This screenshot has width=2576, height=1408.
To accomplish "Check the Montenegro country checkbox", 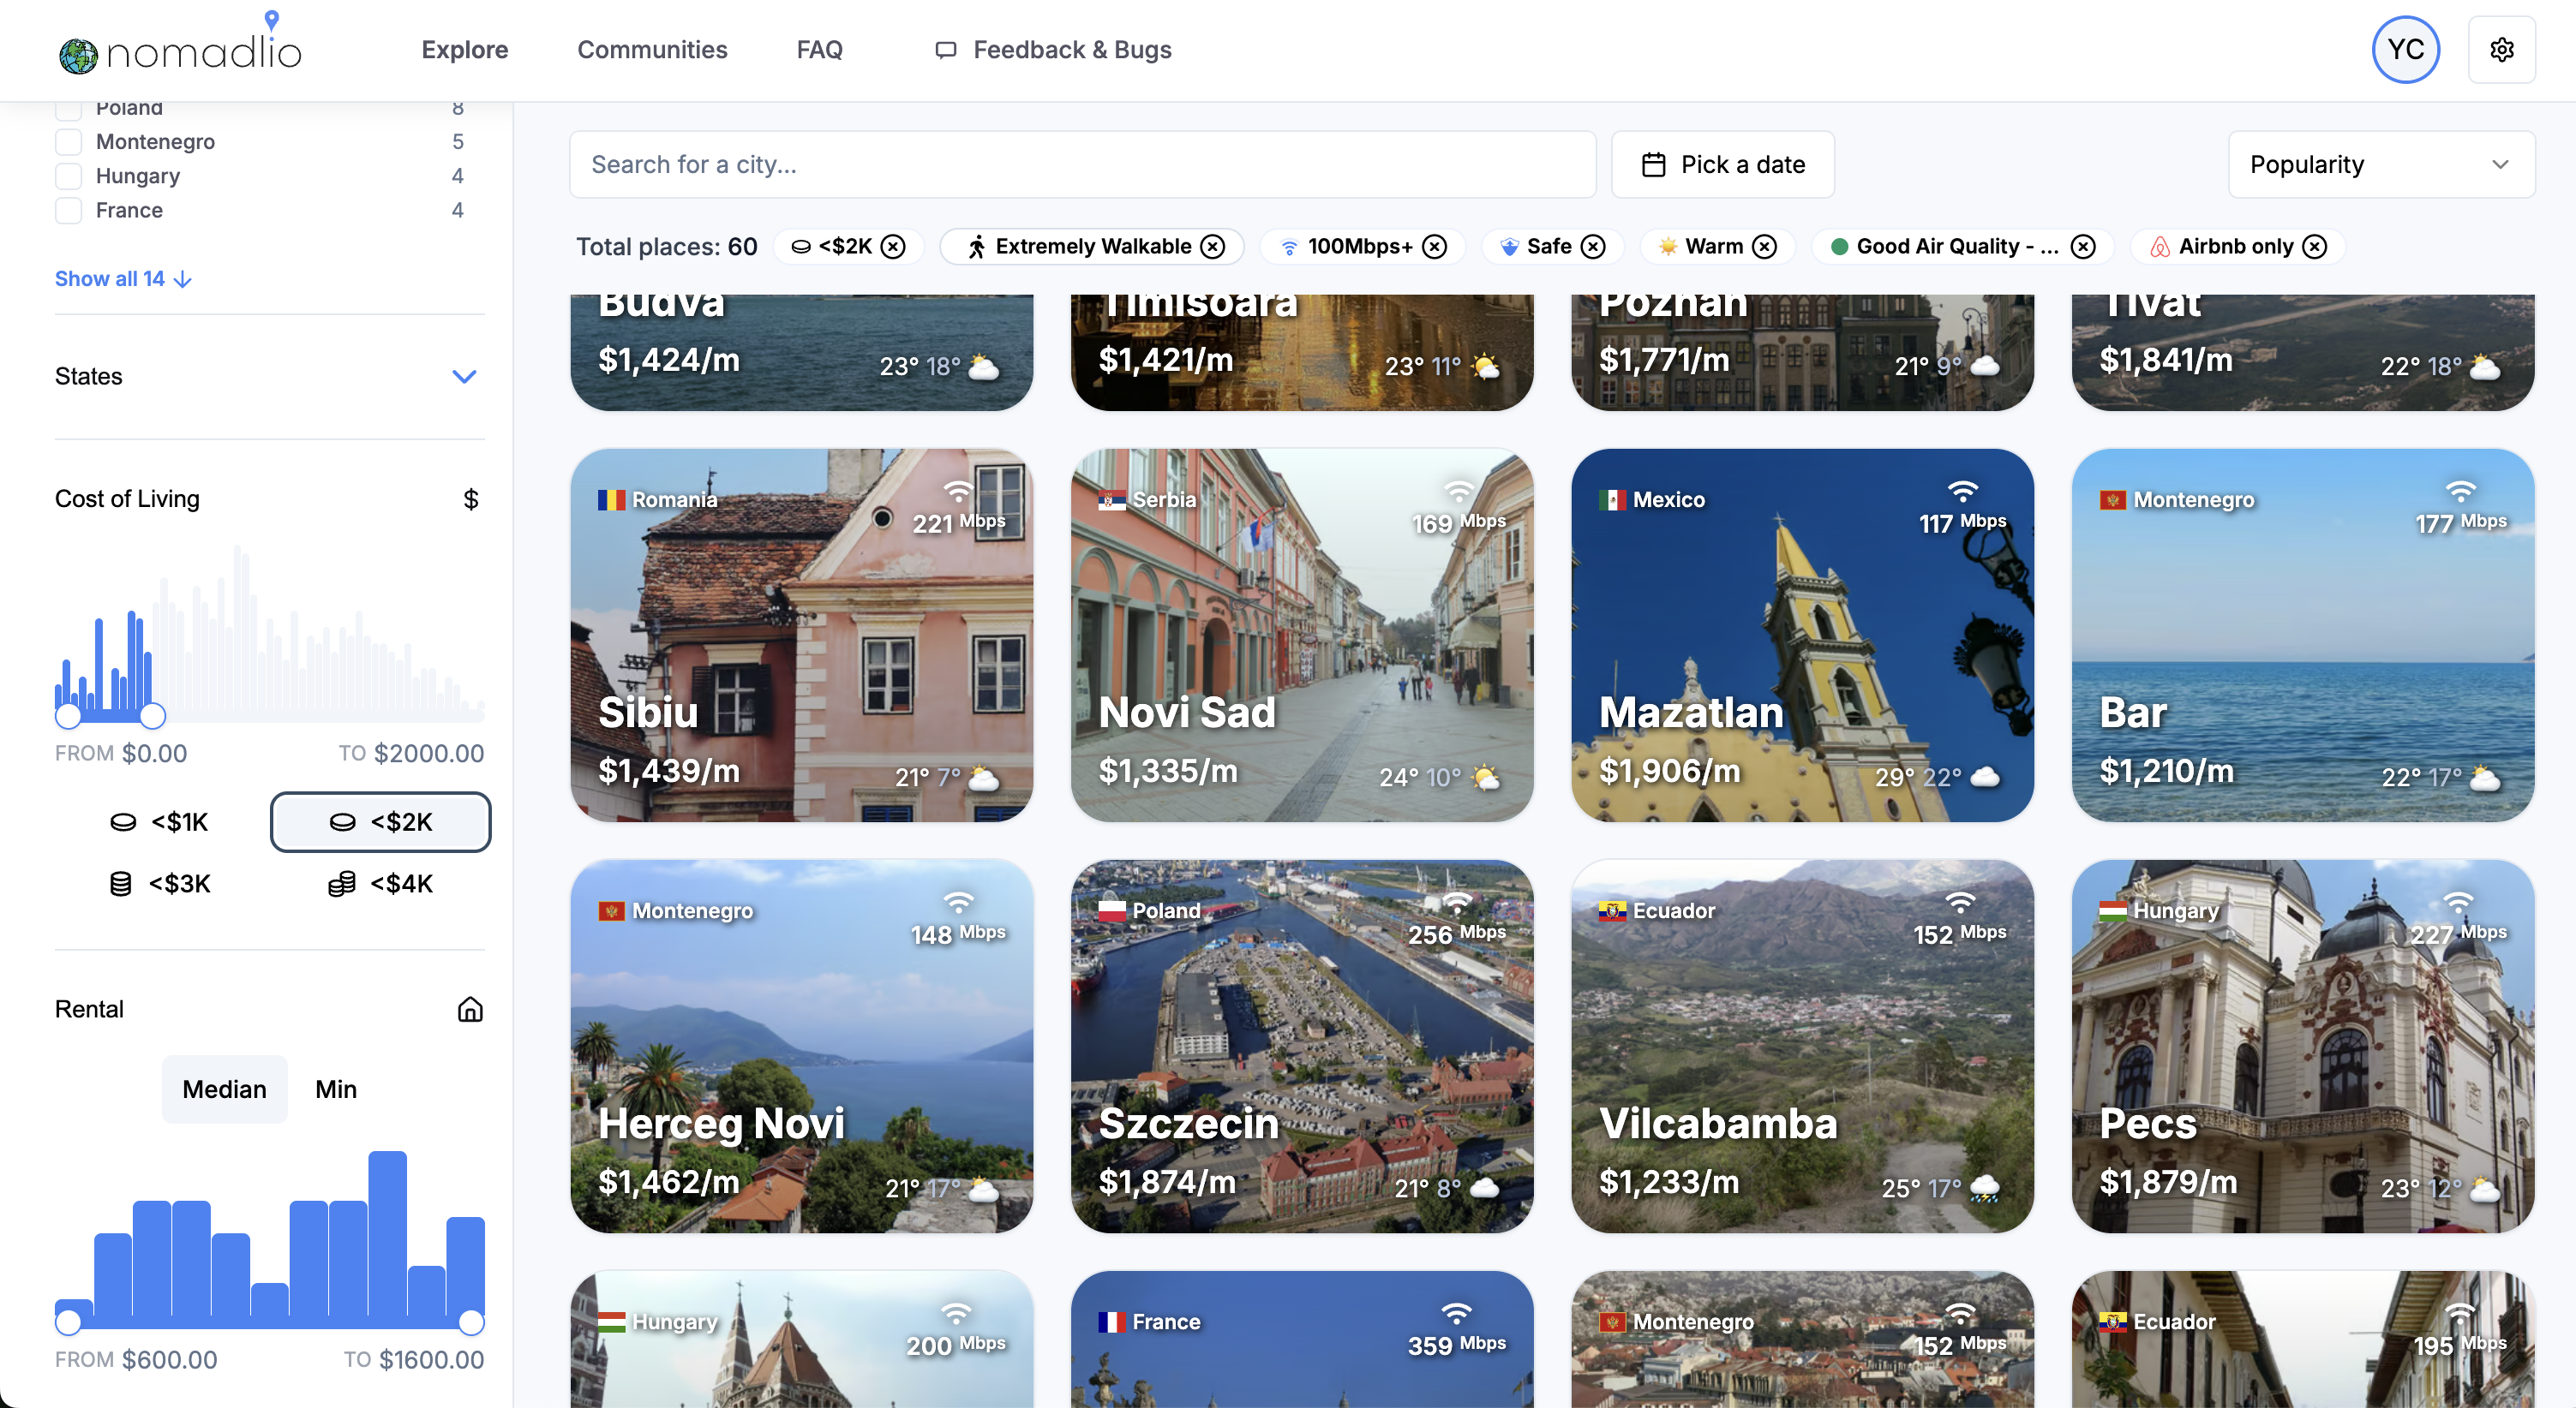I will tap(68, 142).
